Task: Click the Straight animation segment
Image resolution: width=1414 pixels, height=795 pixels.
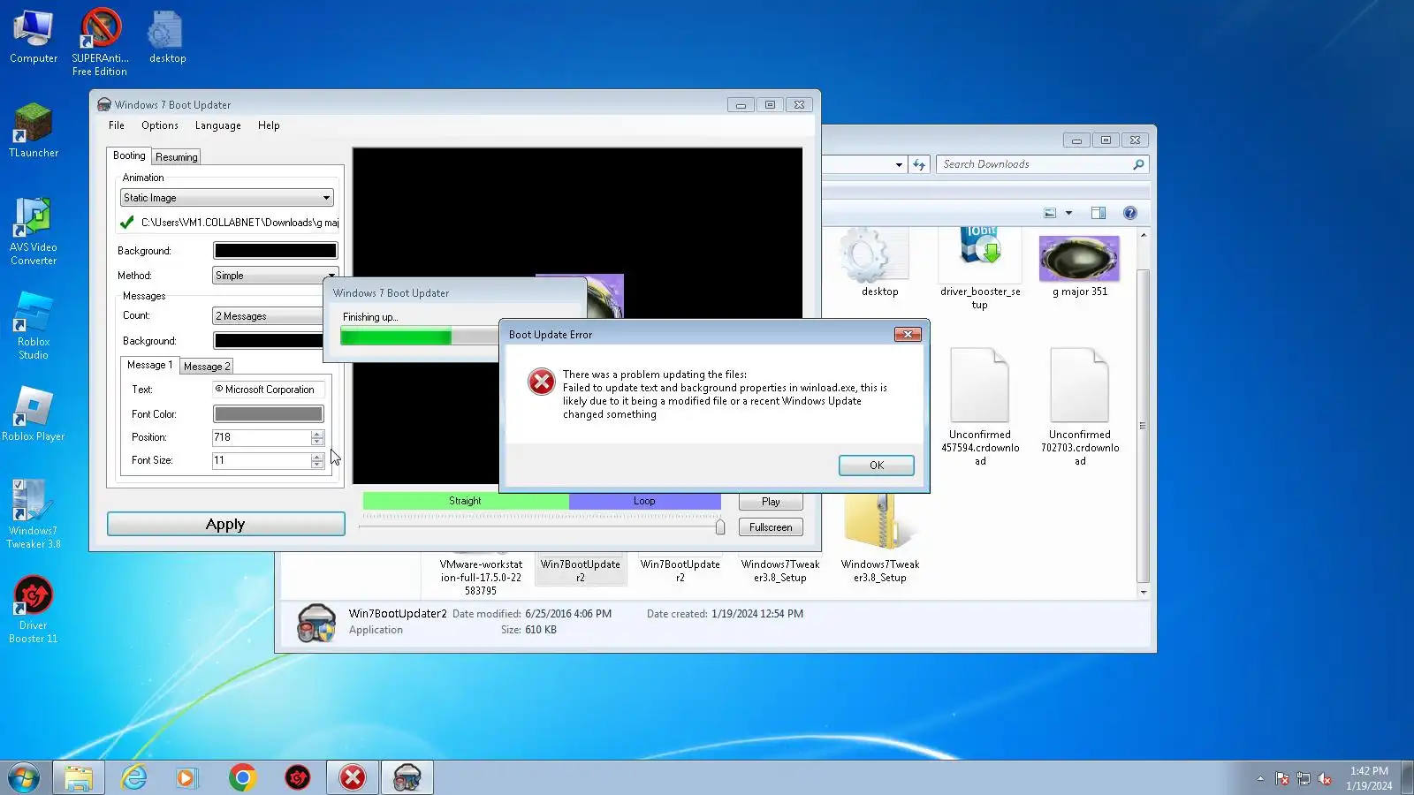Action: 465,501
